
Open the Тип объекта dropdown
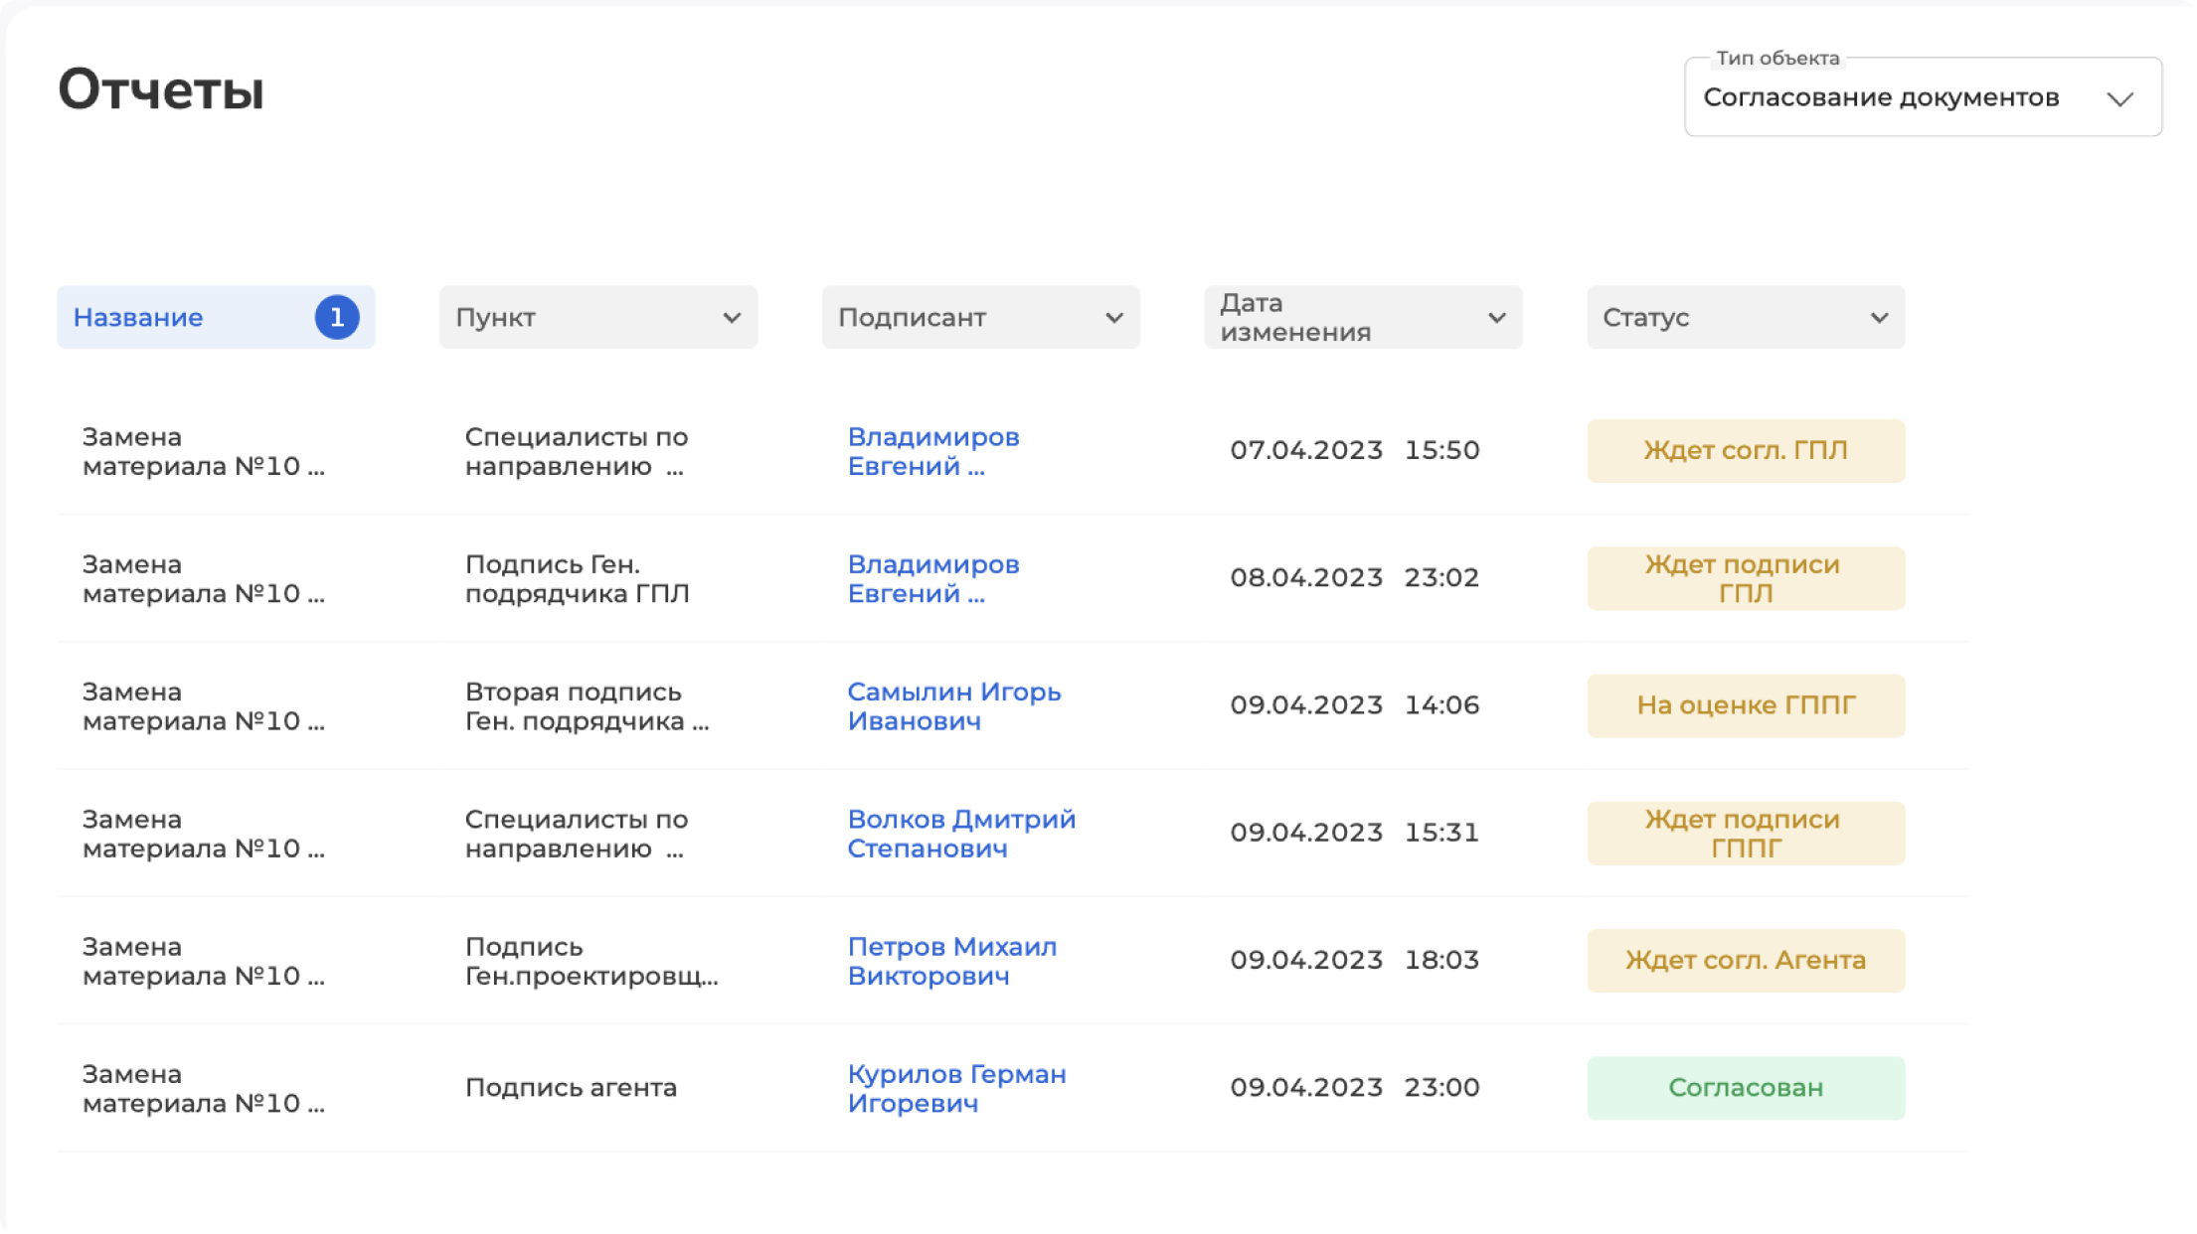(1922, 97)
